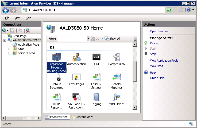Click View Application Pools link
The width and height of the screenshot is (197, 128).
click(x=164, y=61)
